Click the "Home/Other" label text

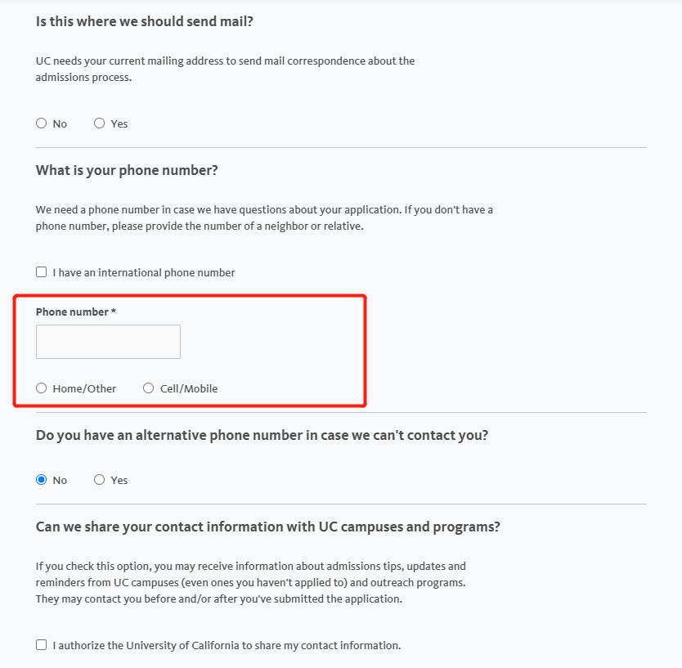click(84, 389)
